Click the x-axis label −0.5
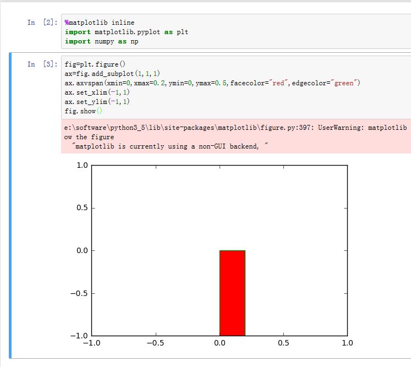This screenshot has height=367, width=411. click(156, 343)
